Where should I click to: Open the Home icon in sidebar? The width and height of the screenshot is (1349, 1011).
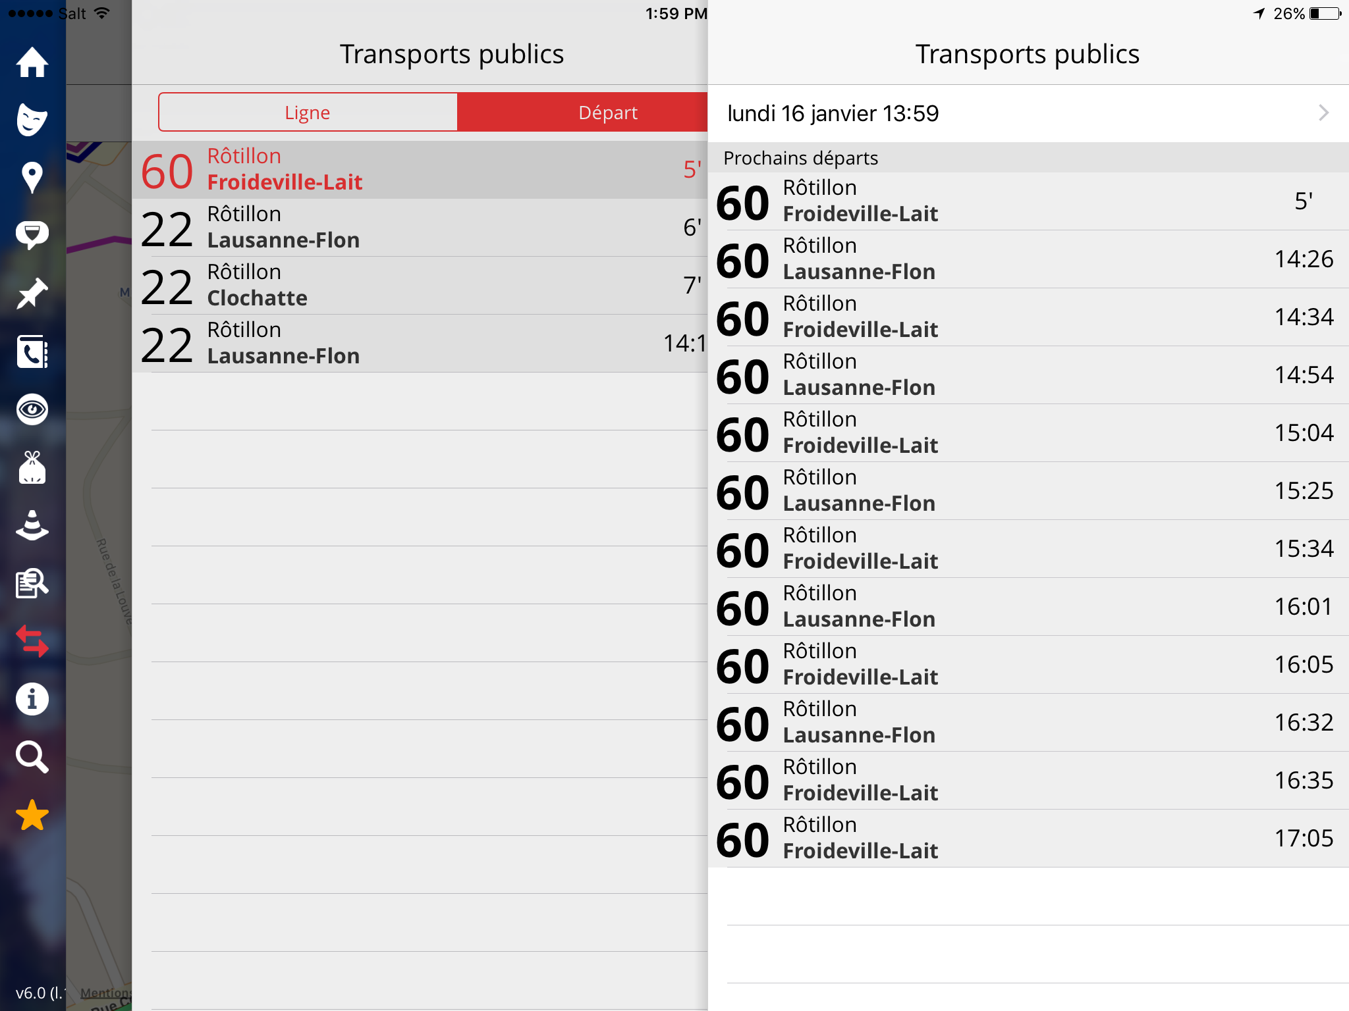(x=32, y=63)
